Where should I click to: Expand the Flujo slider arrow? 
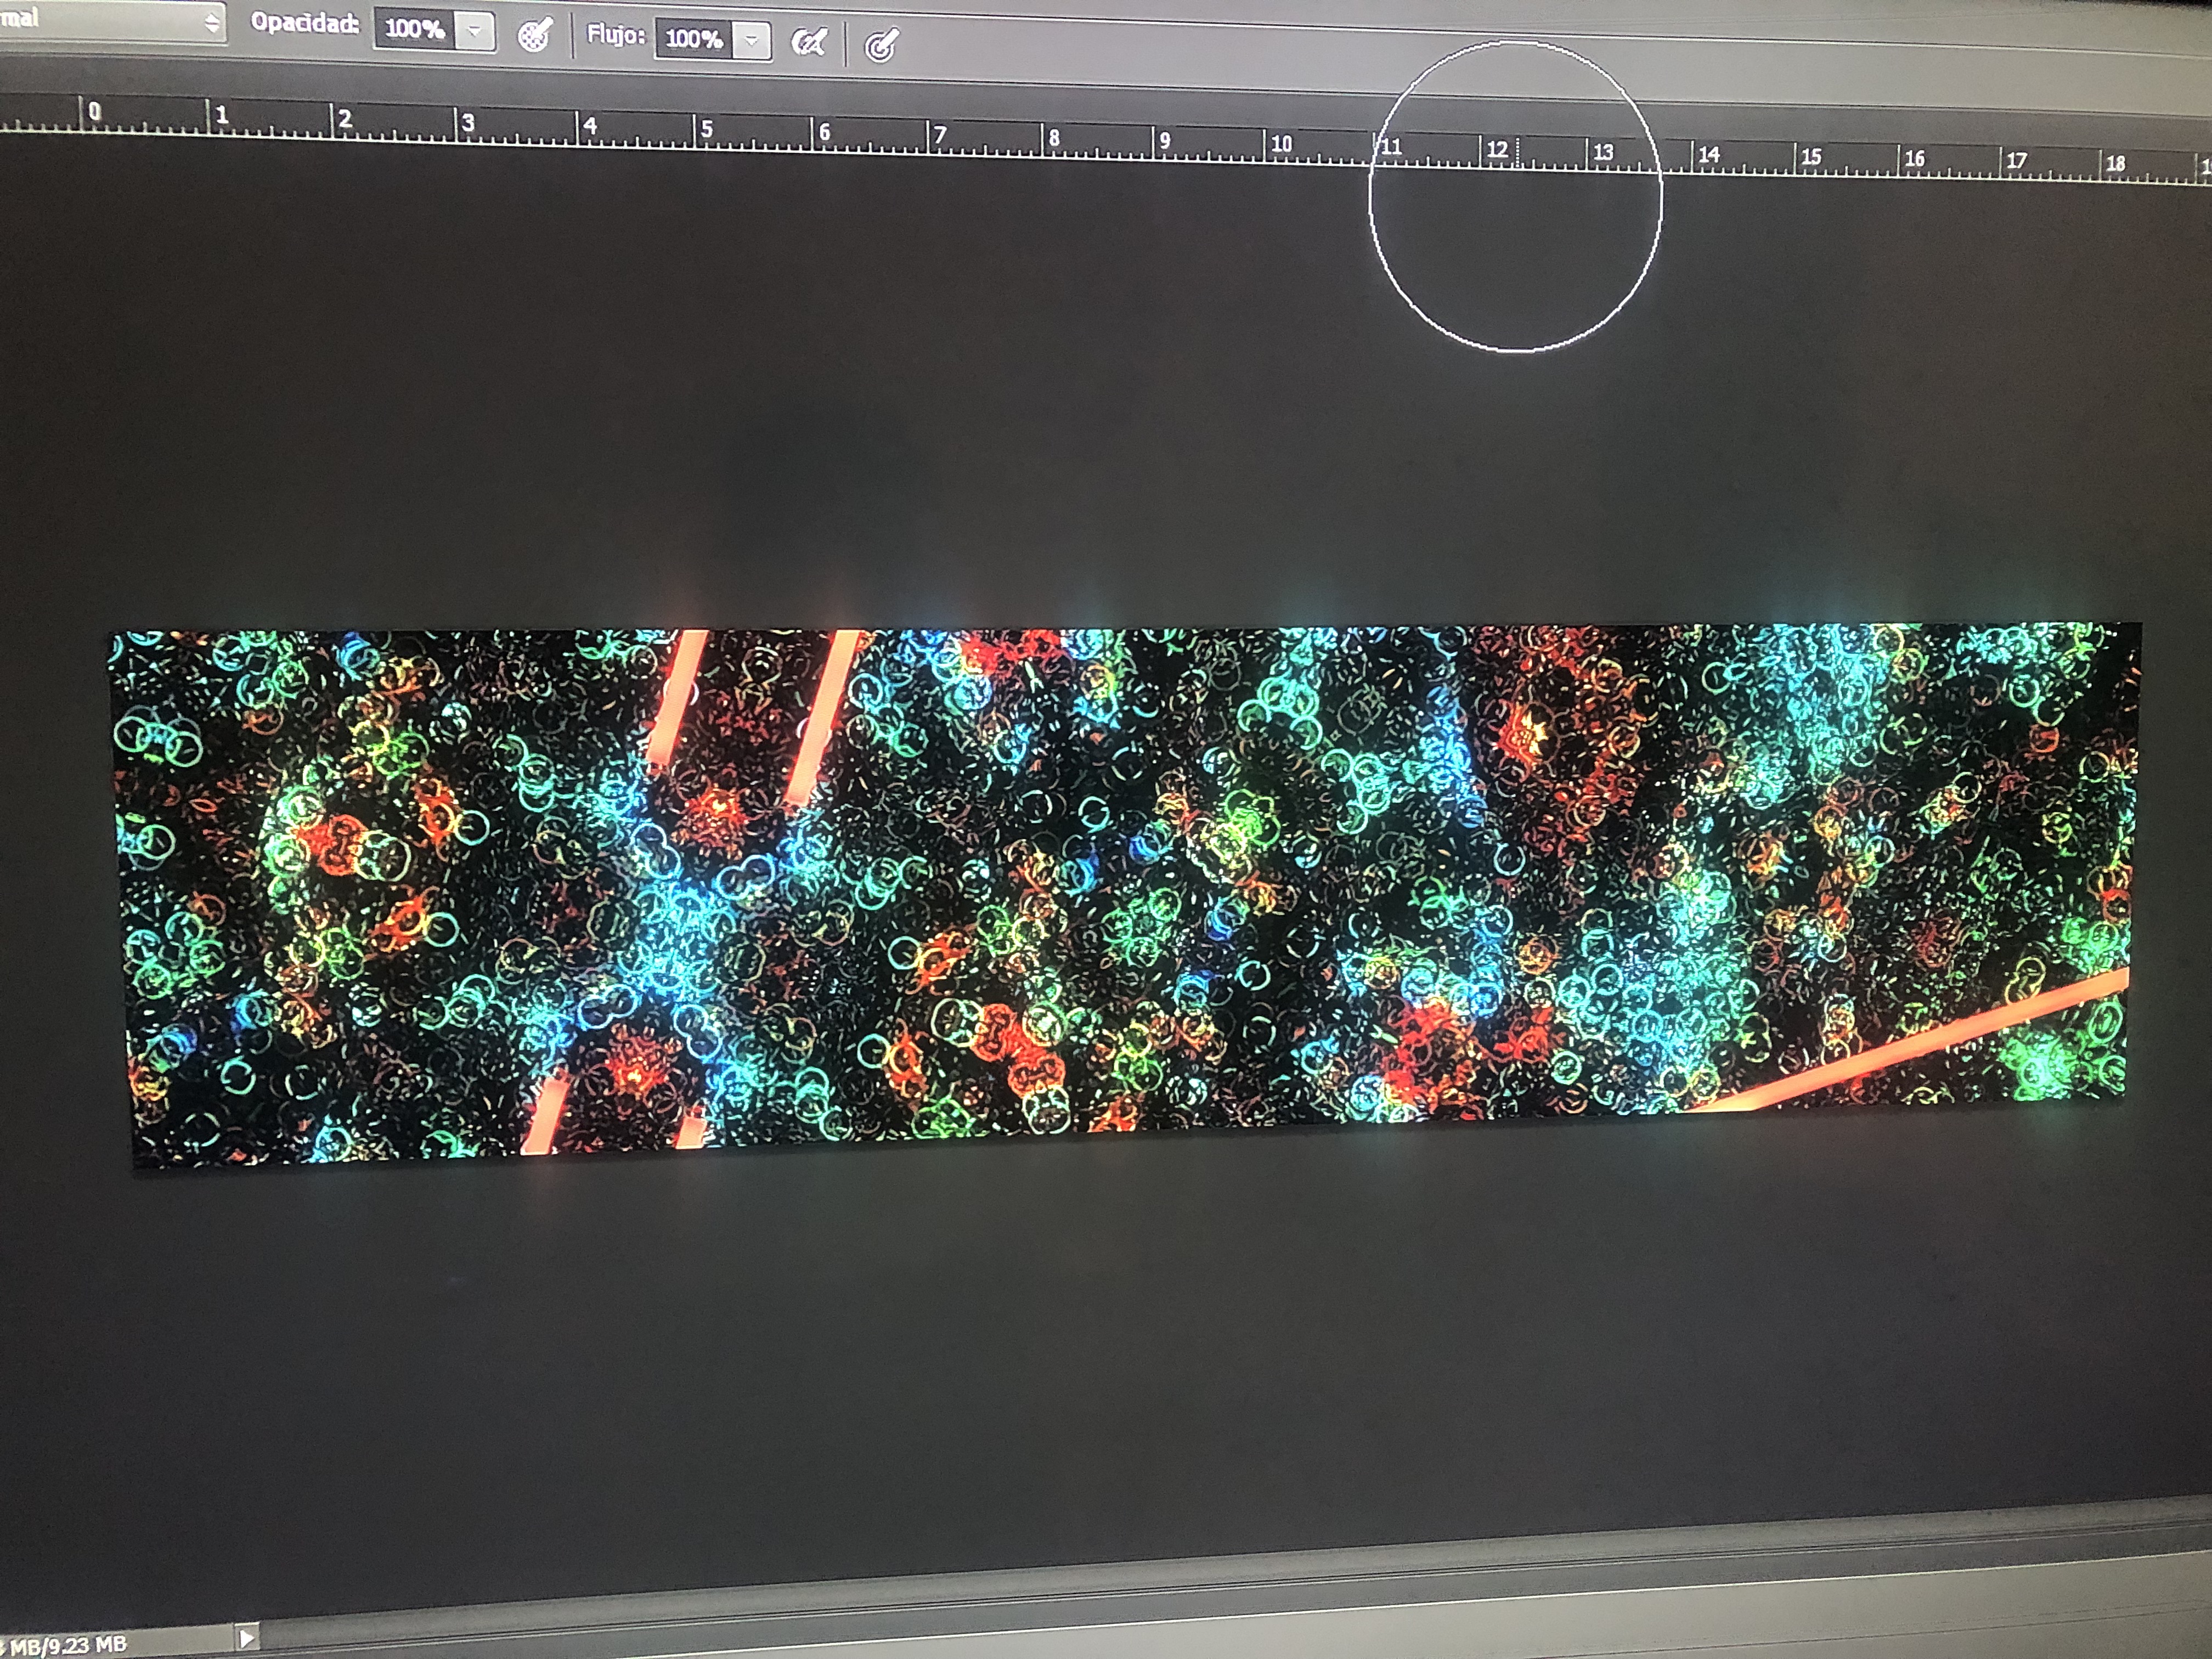[751, 41]
